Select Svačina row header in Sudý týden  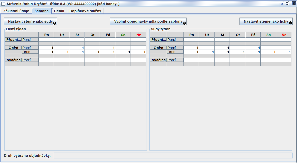point(159,60)
